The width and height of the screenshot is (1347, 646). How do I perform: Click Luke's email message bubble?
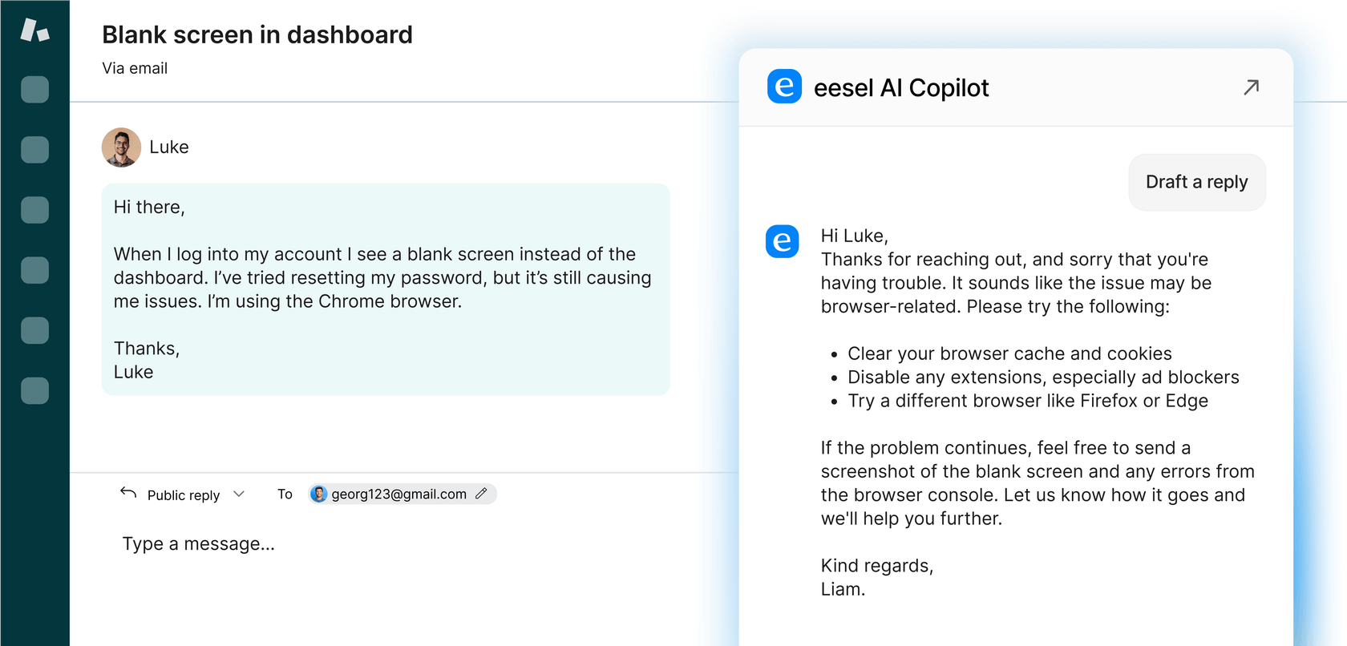[386, 289]
